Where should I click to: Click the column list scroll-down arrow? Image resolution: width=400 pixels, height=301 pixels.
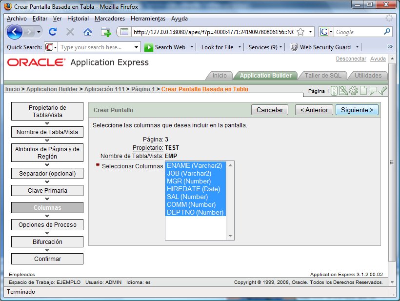230,236
